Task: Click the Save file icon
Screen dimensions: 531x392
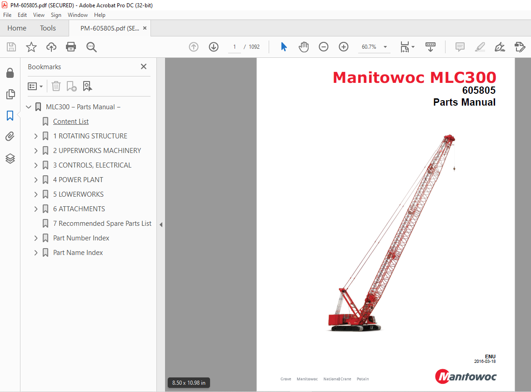Action: click(11, 47)
